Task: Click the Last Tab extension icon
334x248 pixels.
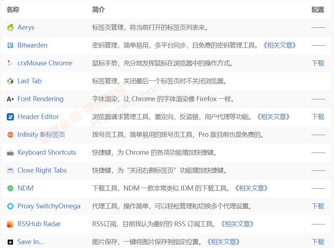Action: pyautogui.click(x=10, y=81)
